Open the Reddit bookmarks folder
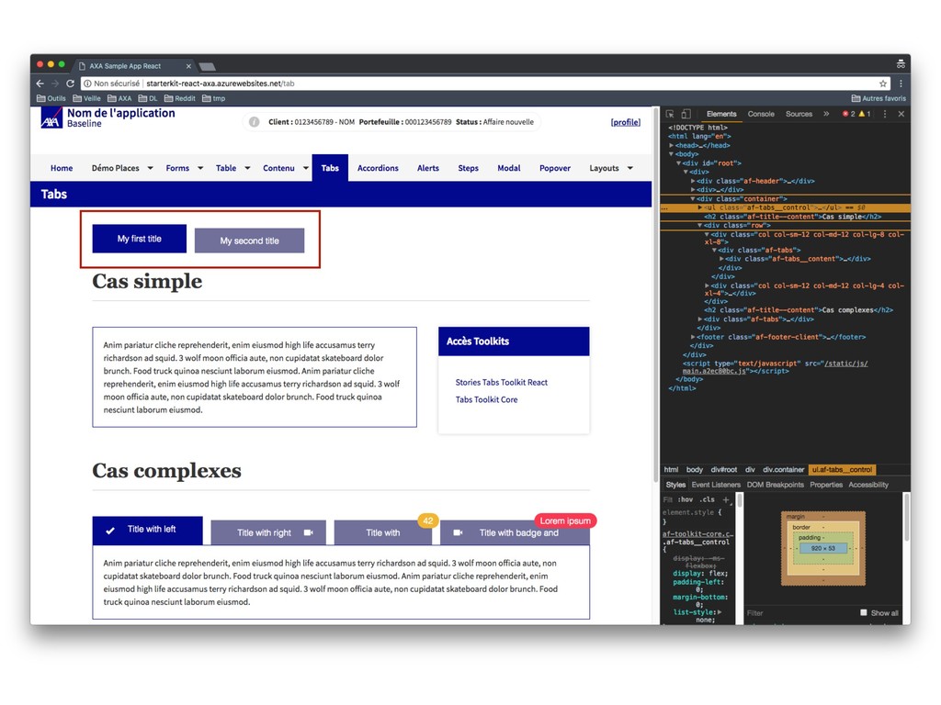941x705 pixels. coord(179,98)
